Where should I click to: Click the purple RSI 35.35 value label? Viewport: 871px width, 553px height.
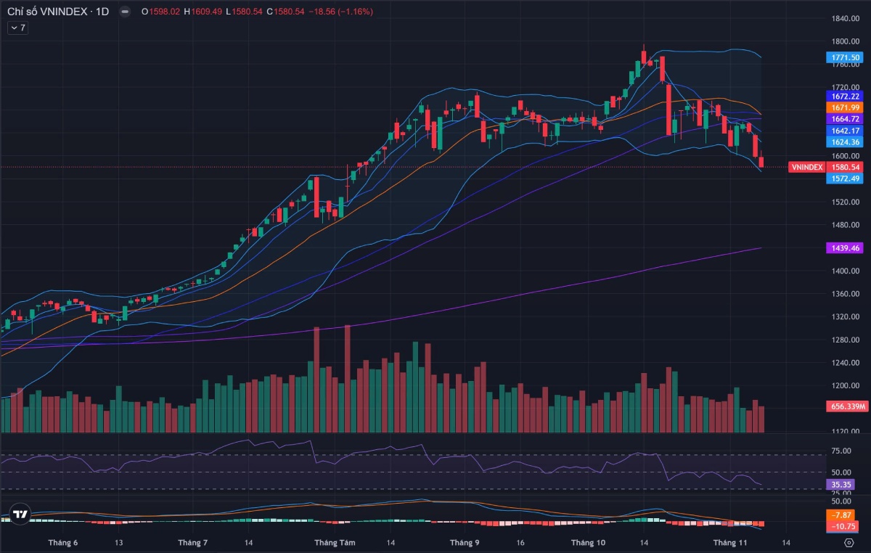pos(843,483)
